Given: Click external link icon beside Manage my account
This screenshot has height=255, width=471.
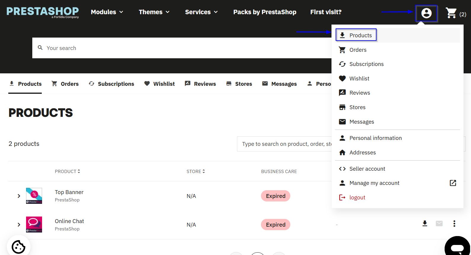Looking at the screenshot, I should [x=453, y=183].
